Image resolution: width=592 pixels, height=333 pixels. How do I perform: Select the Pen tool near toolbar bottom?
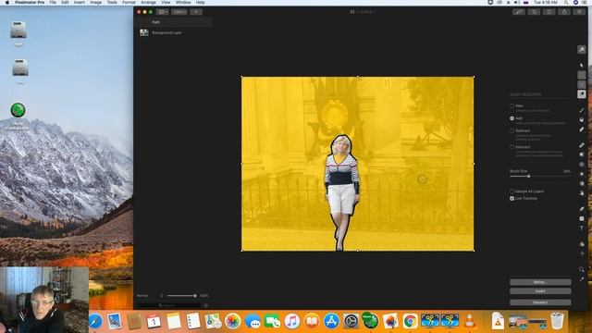click(x=582, y=209)
